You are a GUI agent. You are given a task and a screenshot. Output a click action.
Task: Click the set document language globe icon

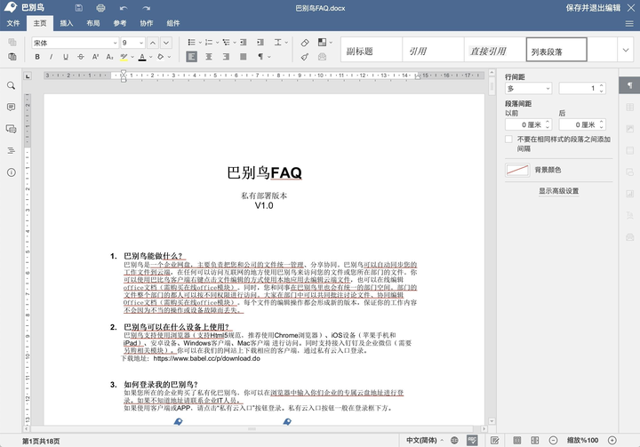[454, 440]
